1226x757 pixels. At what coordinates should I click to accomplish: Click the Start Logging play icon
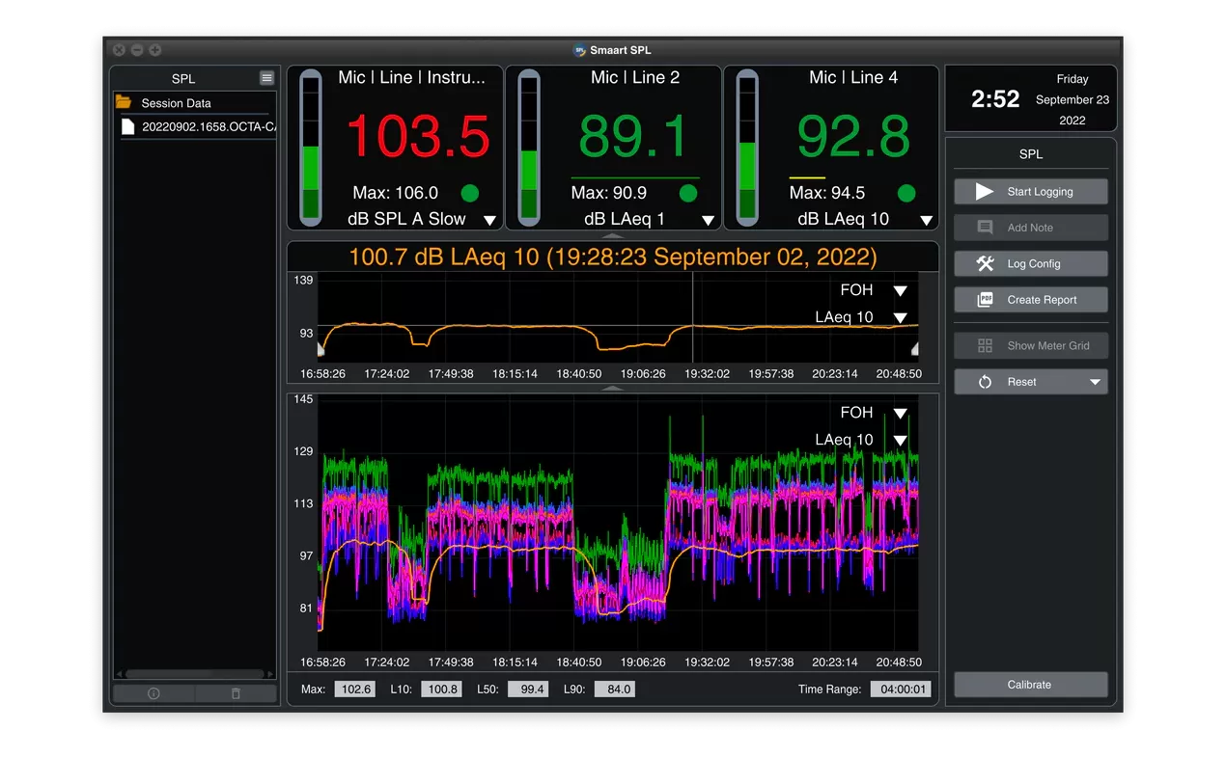985,191
